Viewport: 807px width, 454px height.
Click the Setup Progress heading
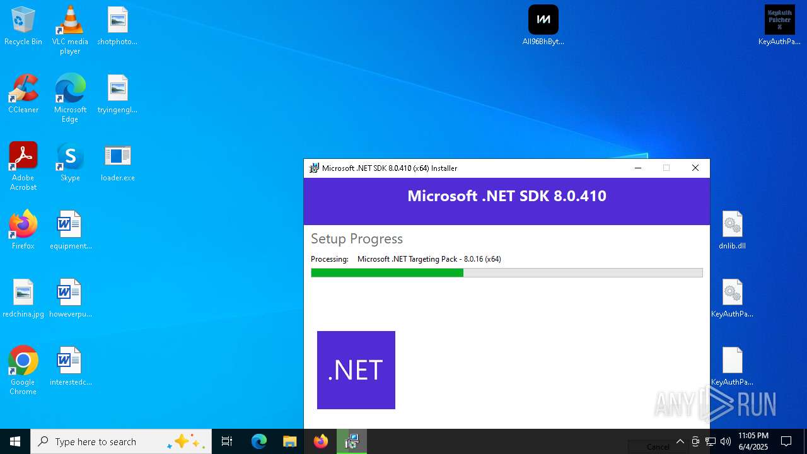[x=357, y=239]
